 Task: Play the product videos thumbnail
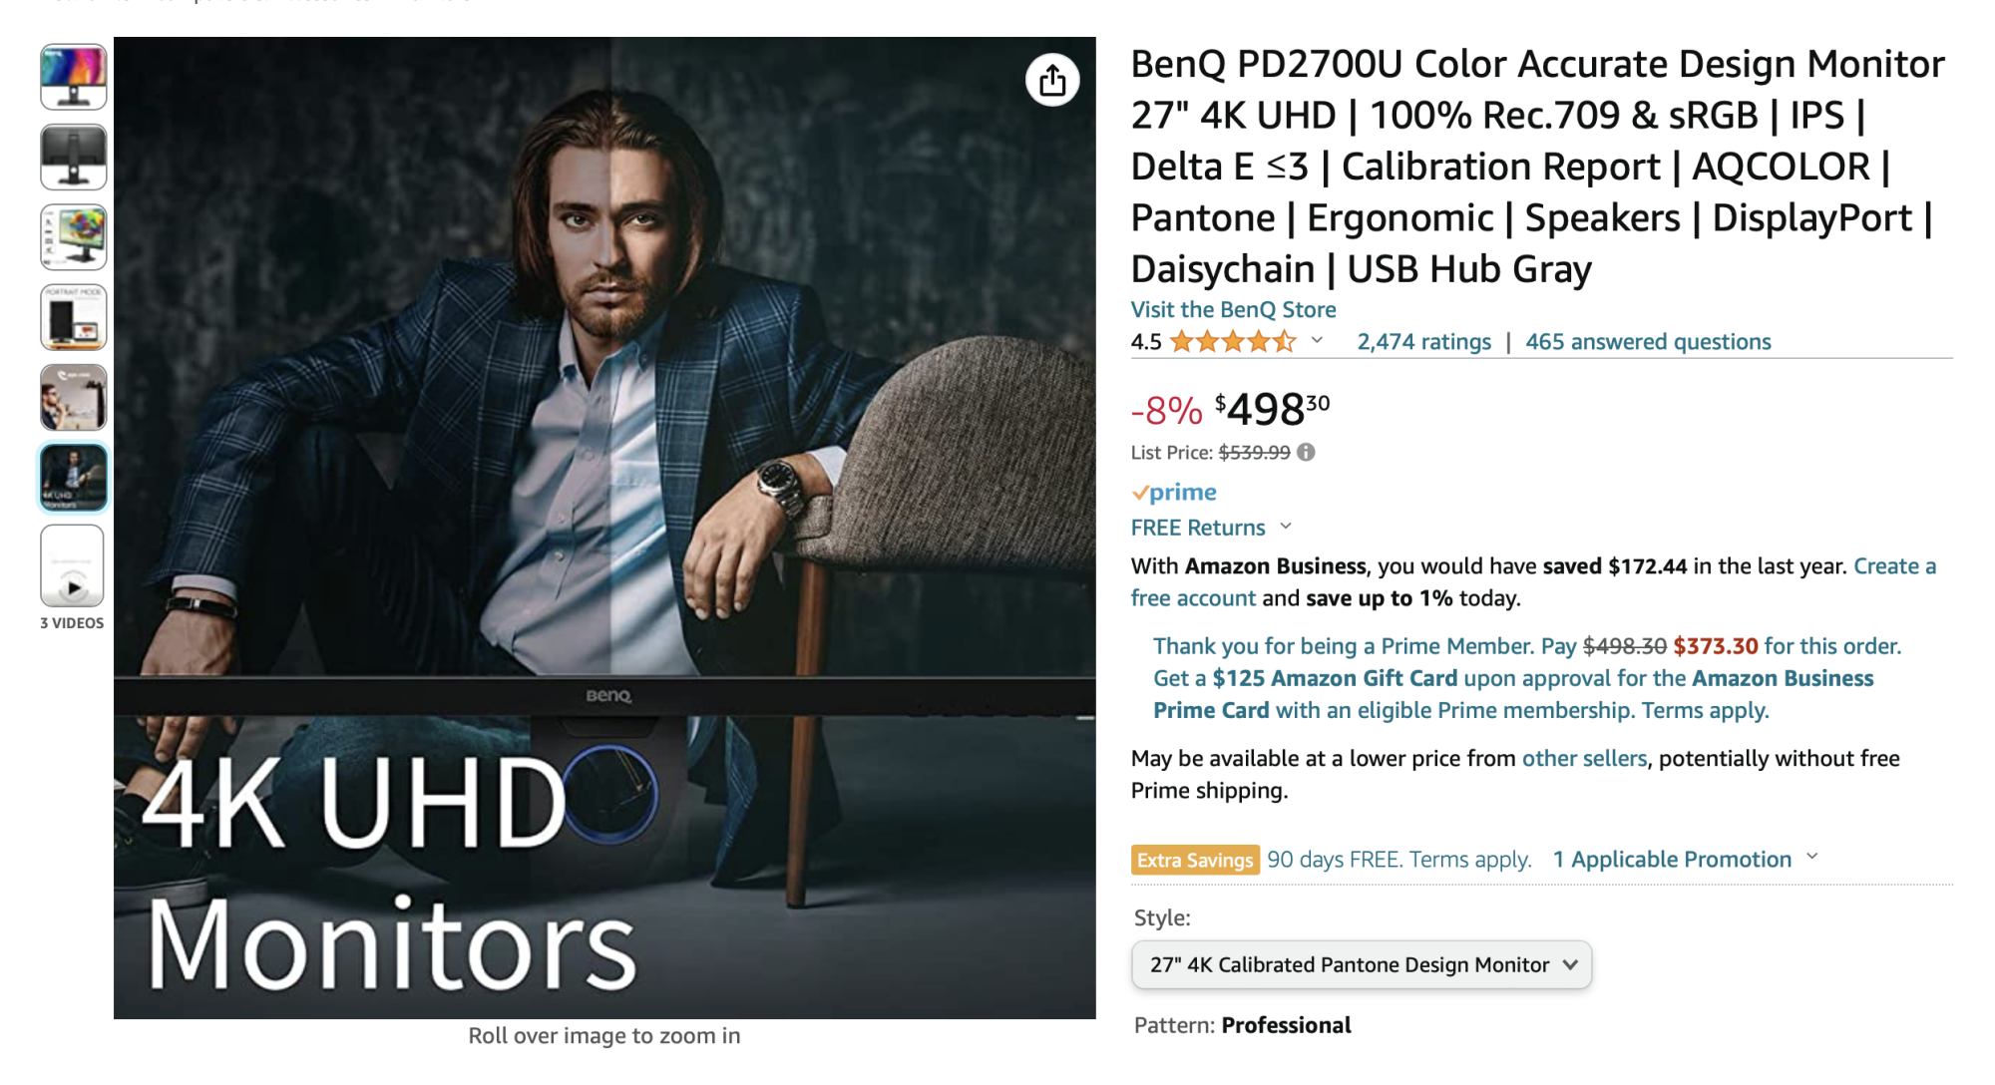point(73,566)
